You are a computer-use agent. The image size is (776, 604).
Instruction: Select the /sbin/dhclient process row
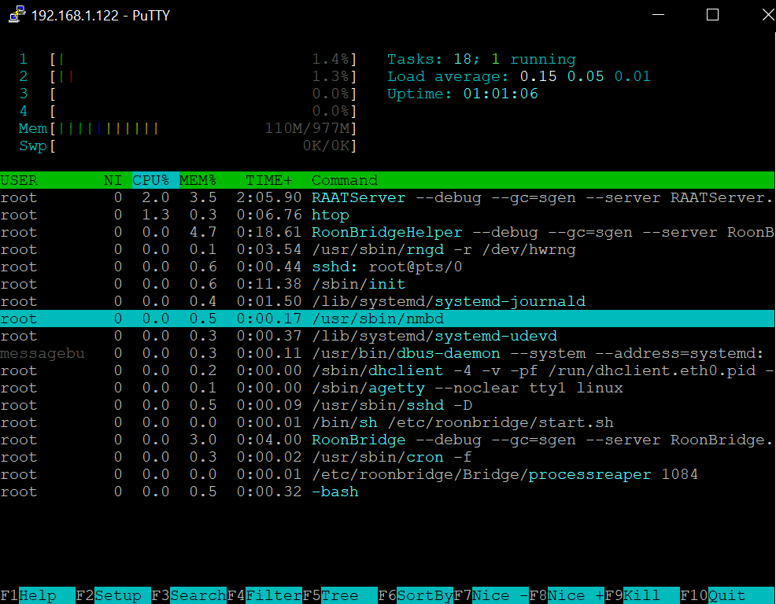pyautogui.click(x=387, y=370)
